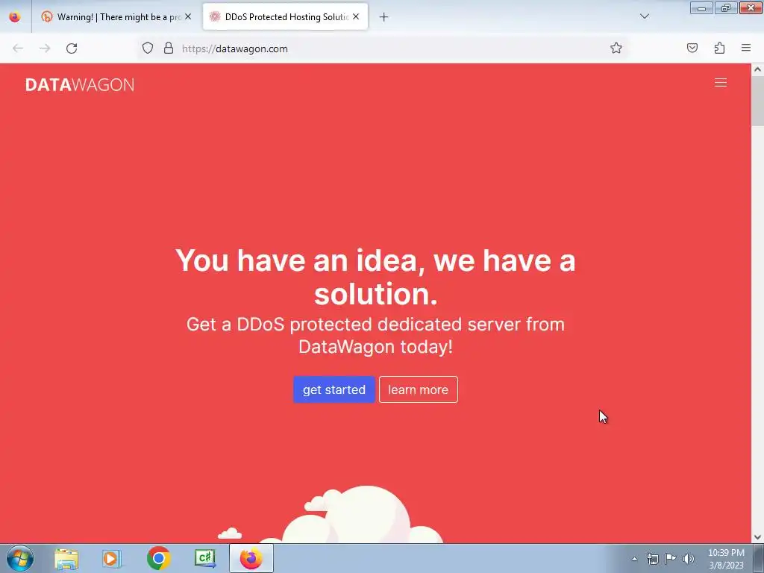
Task: Click the Firefox taskbar button
Action: click(251, 558)
